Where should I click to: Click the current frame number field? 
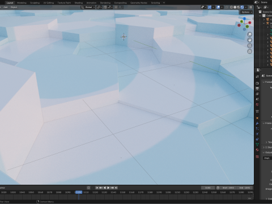[208, 188]
